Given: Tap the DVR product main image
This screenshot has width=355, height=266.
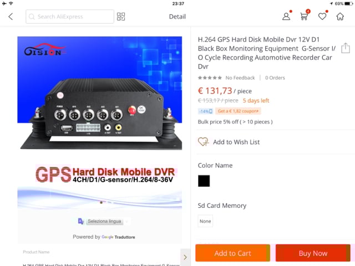Looking at the screenshot, I should [100, 93].
